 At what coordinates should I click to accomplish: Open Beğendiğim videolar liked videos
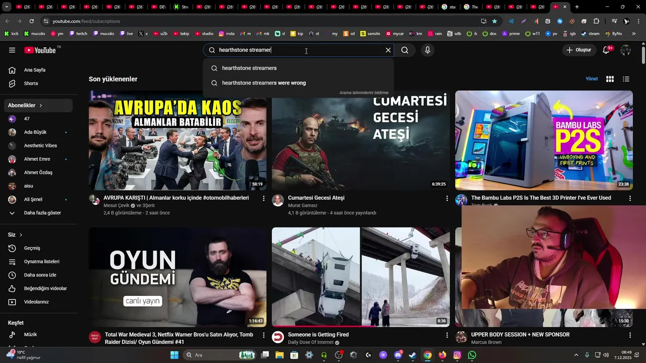tap(39, 288)
